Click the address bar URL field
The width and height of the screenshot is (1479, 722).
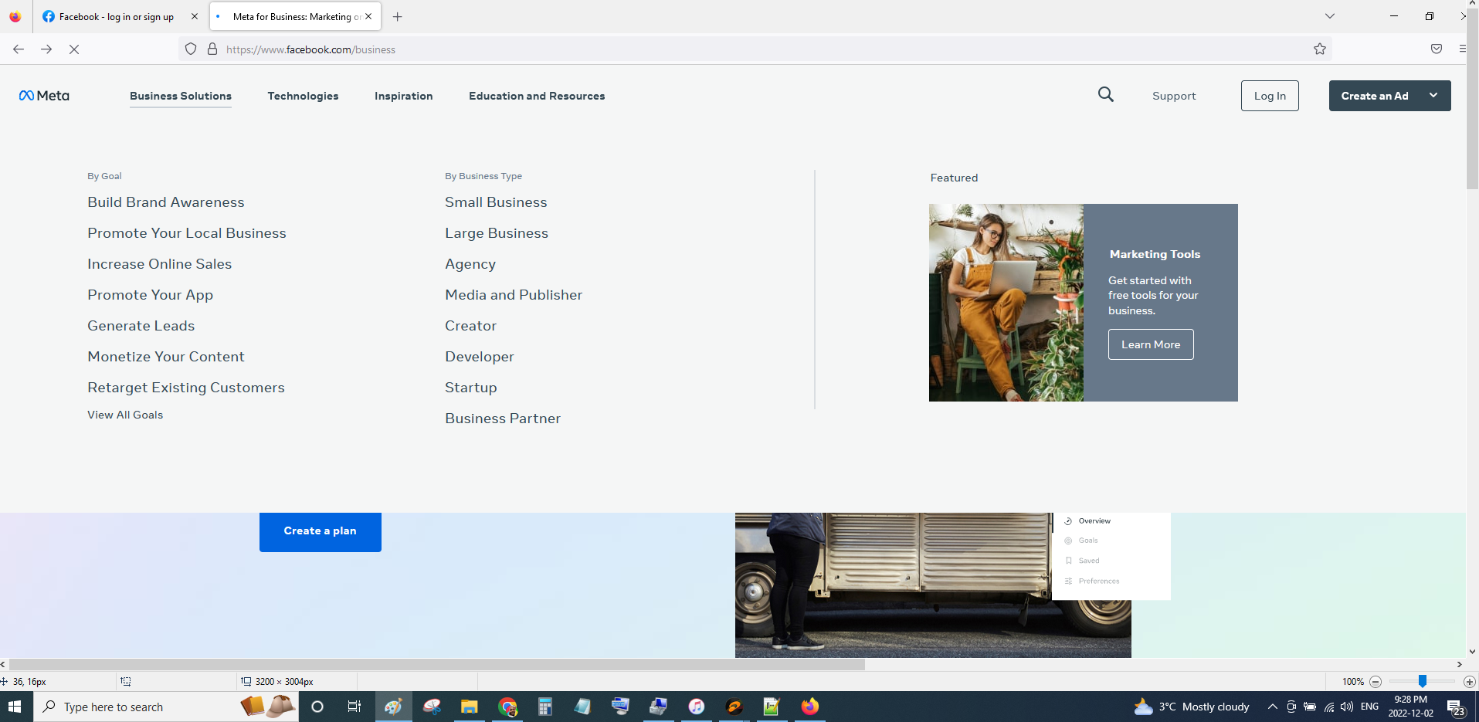coord(695,49)
